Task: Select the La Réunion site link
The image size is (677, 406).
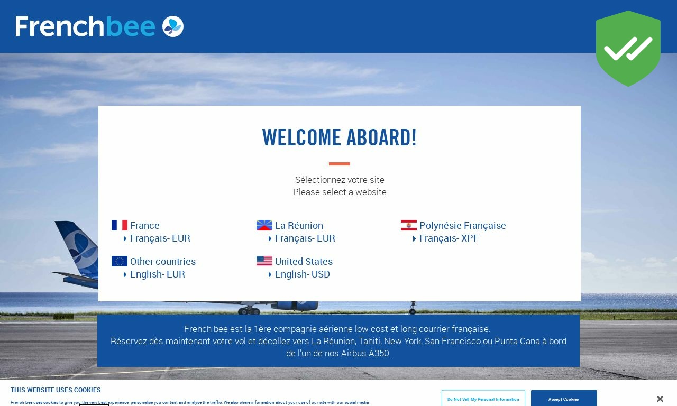Action: 299,225
